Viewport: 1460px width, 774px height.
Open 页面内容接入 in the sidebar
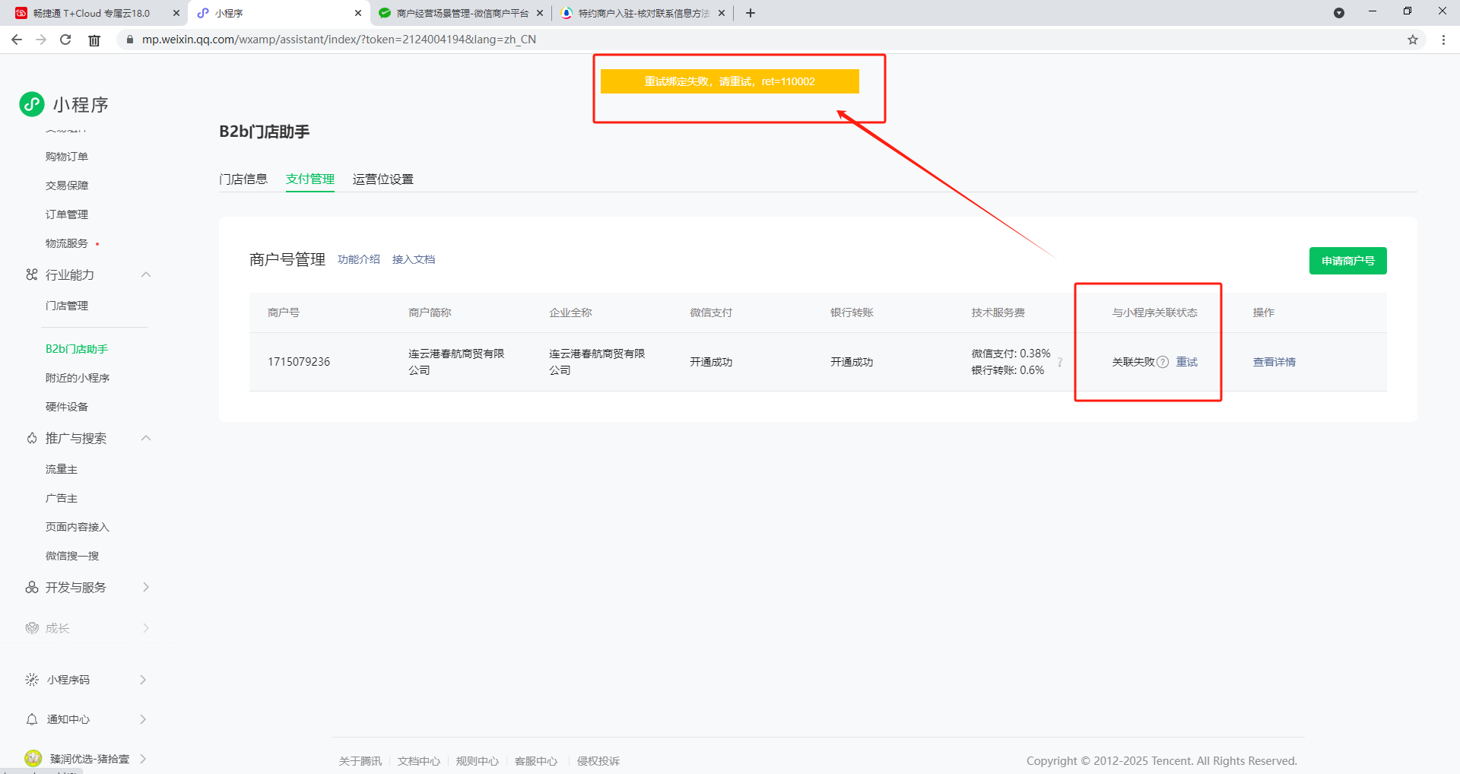point(78,527)
